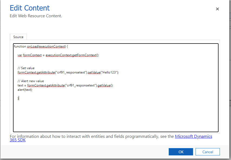Click the "Edit Web Resource Content" subtitle text

[x=36, y=16]
